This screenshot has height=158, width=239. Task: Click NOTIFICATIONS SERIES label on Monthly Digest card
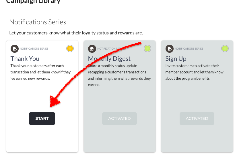[x=111, y=48]
